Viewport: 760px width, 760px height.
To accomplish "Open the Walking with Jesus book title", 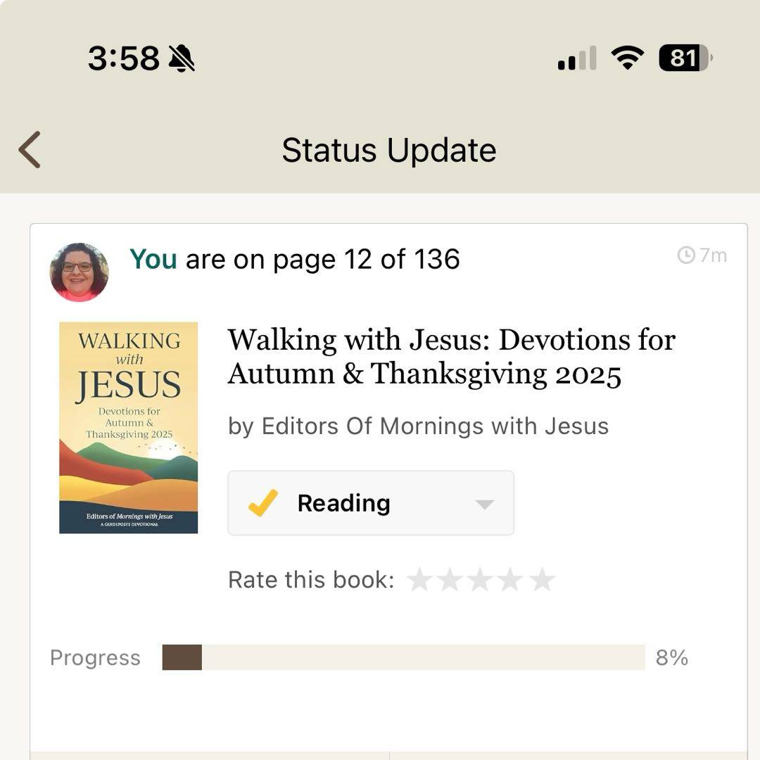I will pos(451,357).
